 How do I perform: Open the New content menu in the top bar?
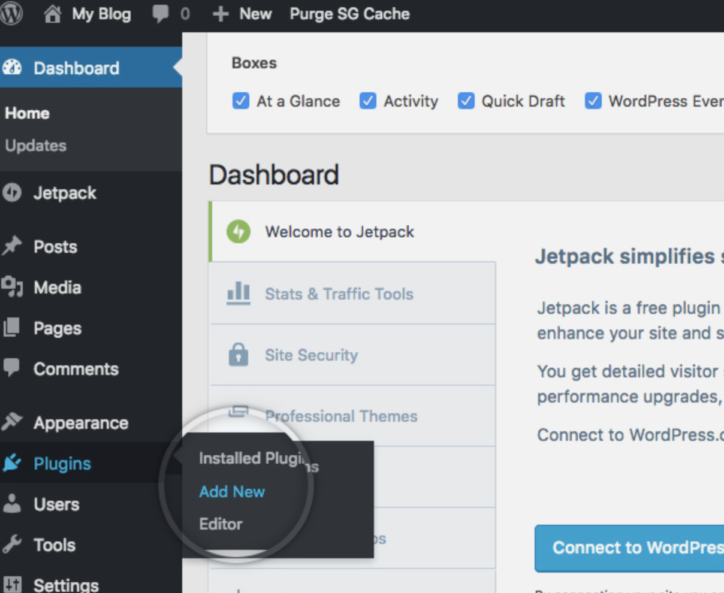click(243, 14)
